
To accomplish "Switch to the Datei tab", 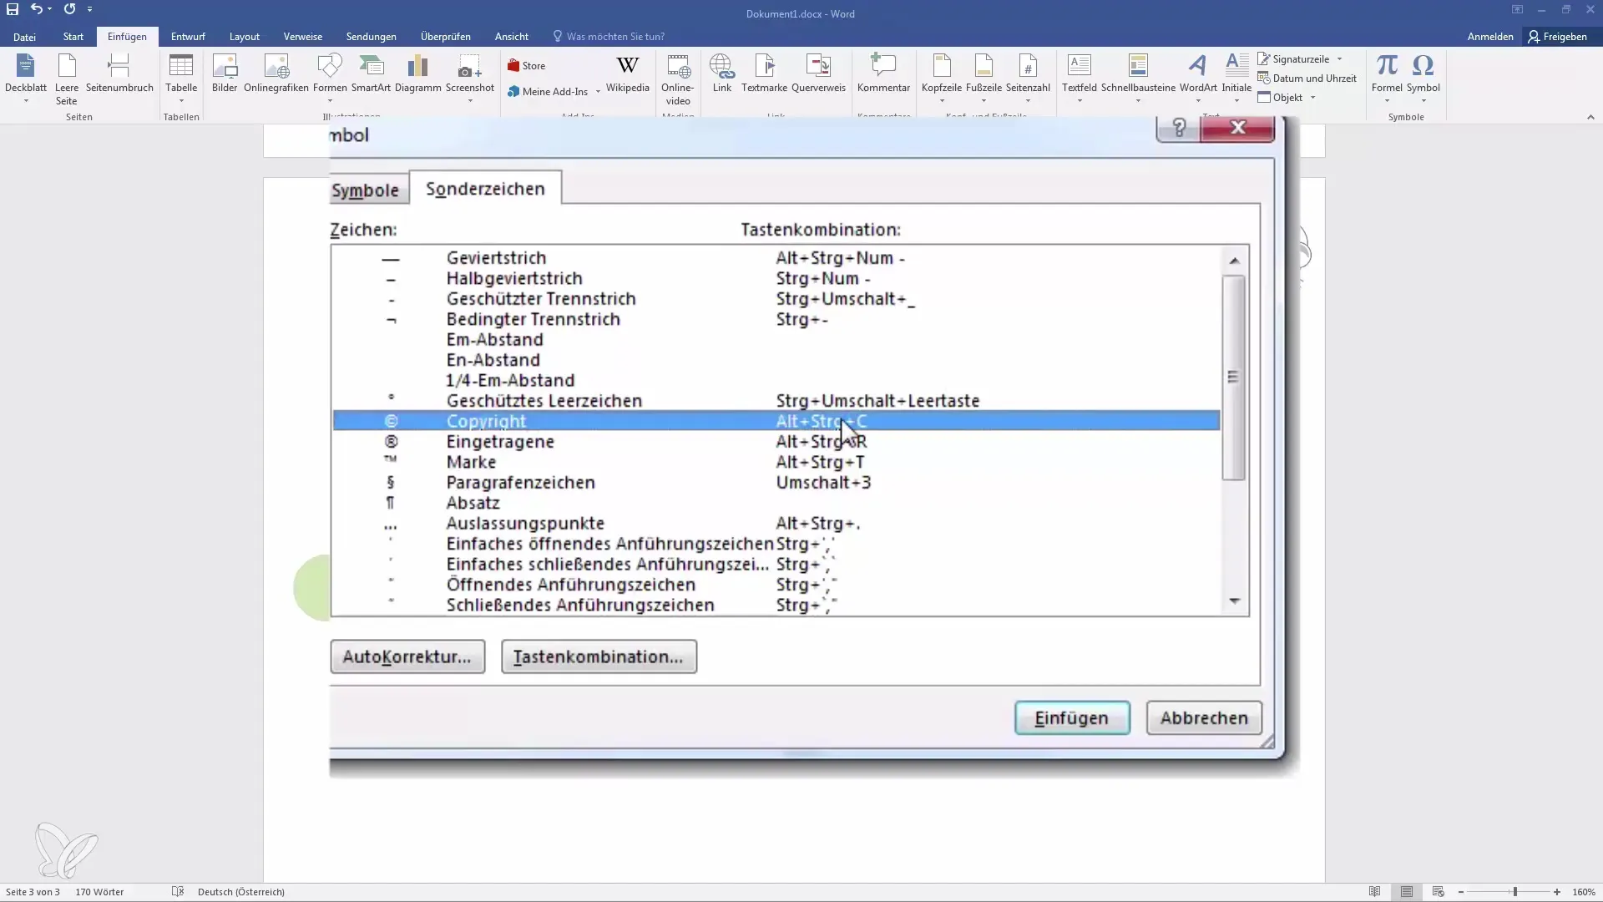I will point(24,37).
